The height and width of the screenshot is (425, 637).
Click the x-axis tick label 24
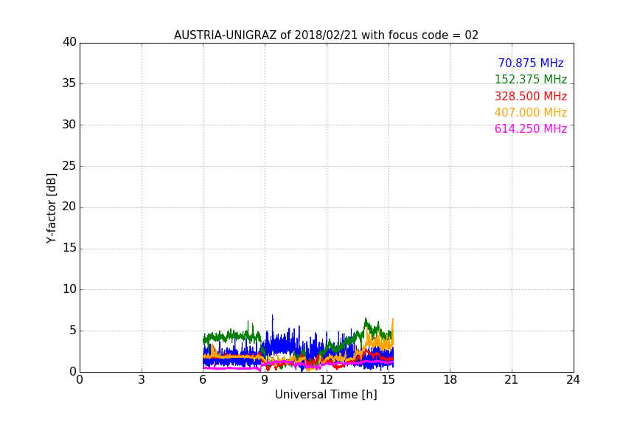pos(573,380)
